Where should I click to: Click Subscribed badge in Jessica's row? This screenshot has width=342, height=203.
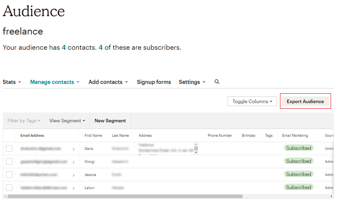(x=299, y=174)
